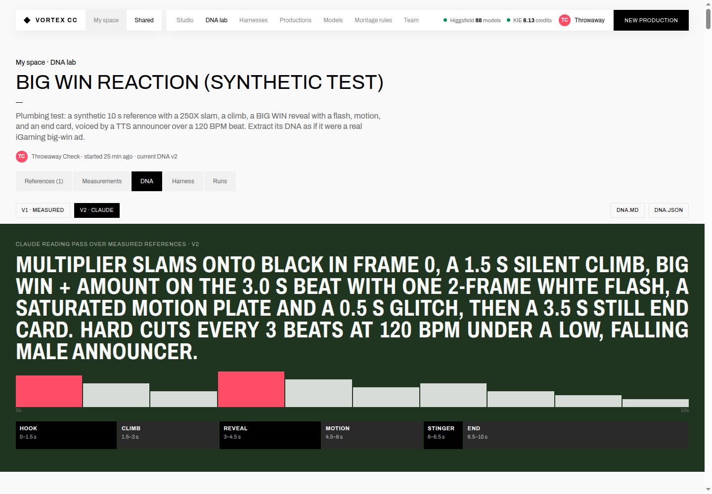Open Montage rules page
Screen dimensions: 712x494
373,20
